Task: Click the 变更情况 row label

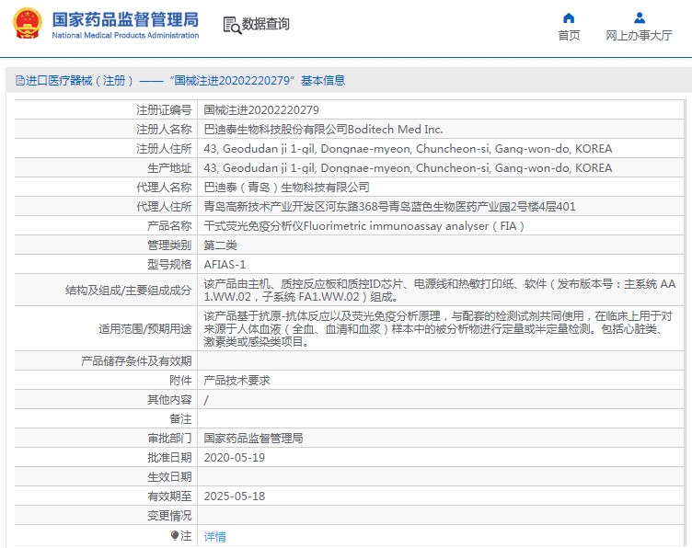Action: point(169,516)
